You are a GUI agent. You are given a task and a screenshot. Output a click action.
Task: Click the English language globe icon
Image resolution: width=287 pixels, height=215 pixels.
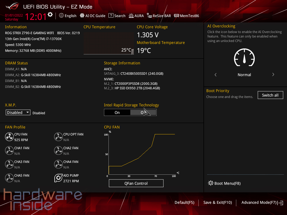pos(61,16)
